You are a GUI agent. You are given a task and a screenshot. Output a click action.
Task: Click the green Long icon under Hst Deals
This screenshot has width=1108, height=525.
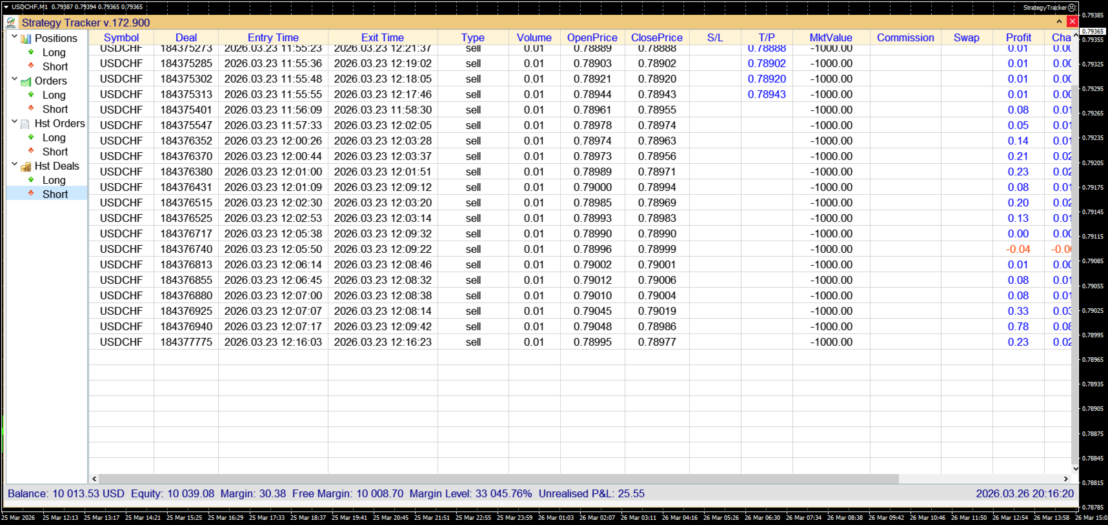tap(31, 180)
